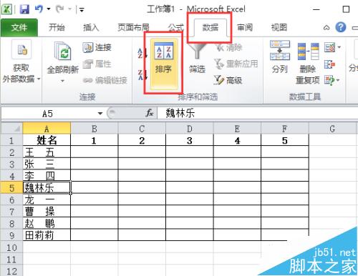Switch to the 审阅 tab
Screen dimensions: 358x276
pyautogui.click(x=245, y=28)
